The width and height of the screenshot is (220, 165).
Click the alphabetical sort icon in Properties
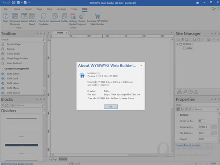182,109
